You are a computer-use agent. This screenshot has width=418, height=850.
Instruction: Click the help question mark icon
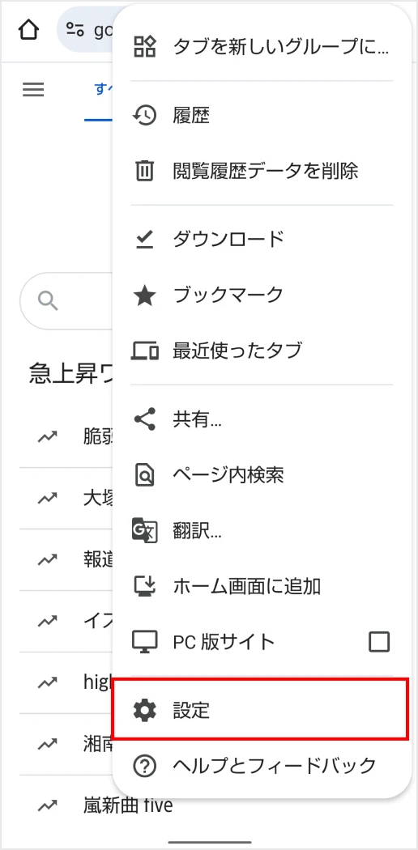coord(145,766)
